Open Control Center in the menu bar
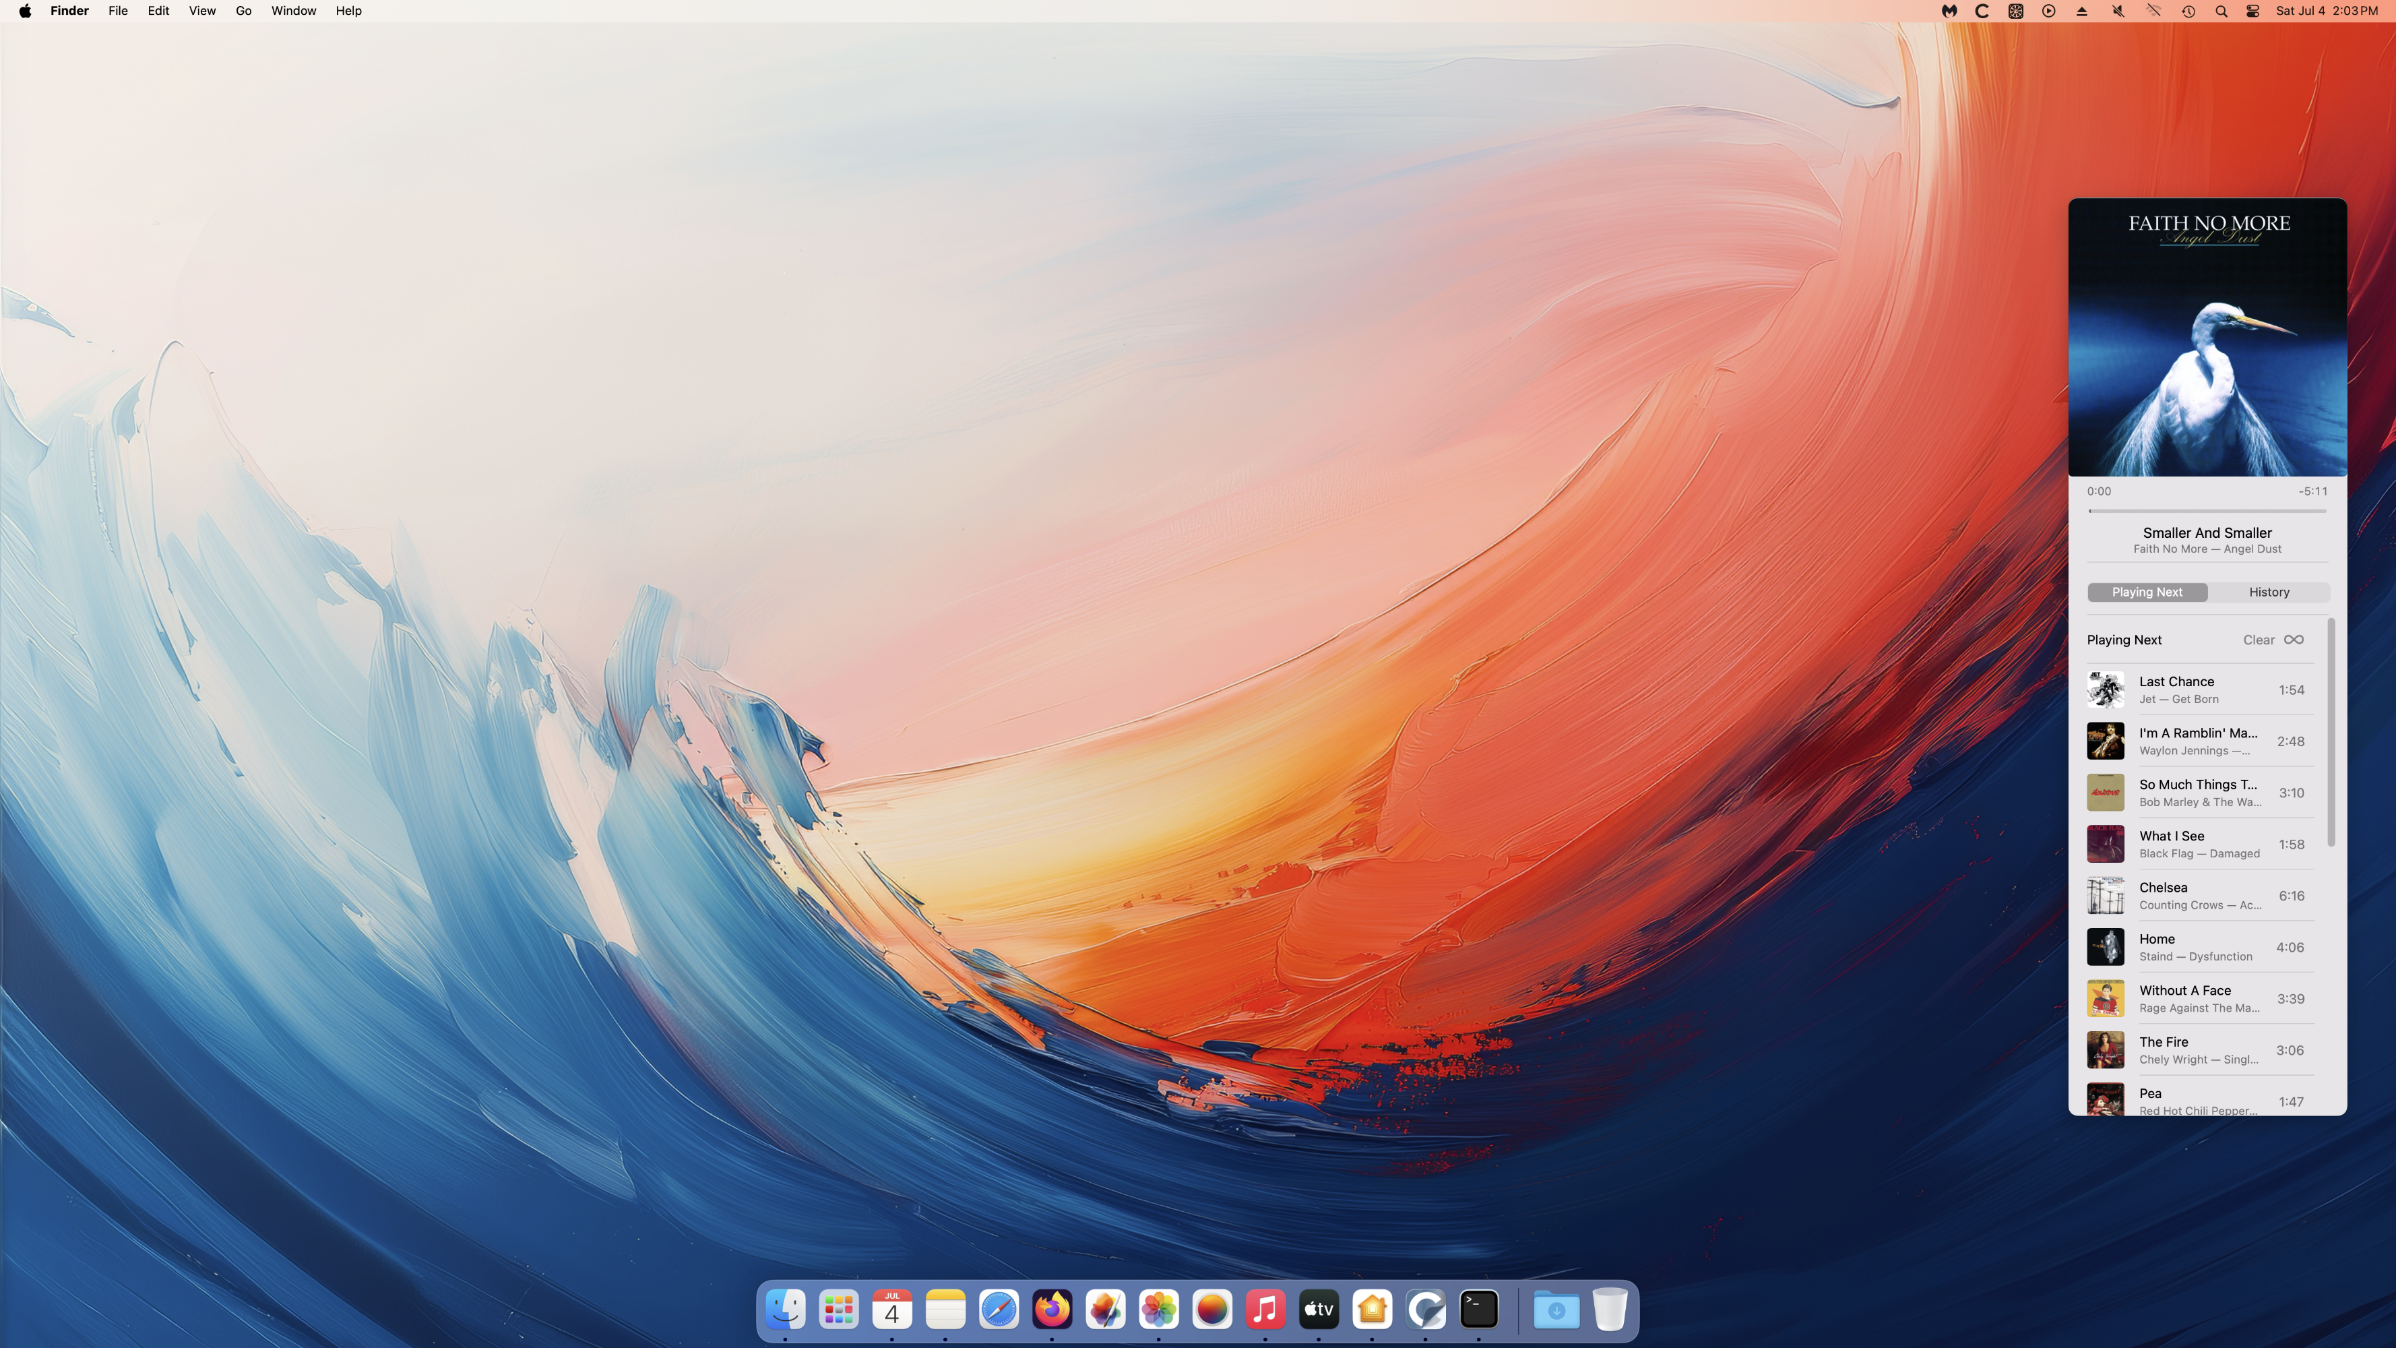Screen dimensions: 2396x1348 click(2252, 11)
